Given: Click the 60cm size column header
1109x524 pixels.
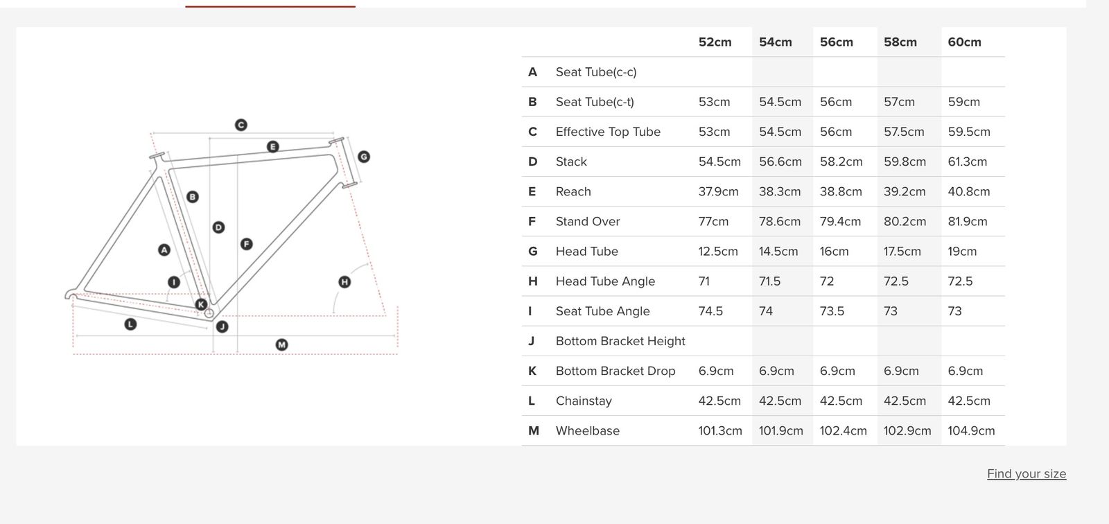Looking at the screenshot, I should (x=964, y=42).
